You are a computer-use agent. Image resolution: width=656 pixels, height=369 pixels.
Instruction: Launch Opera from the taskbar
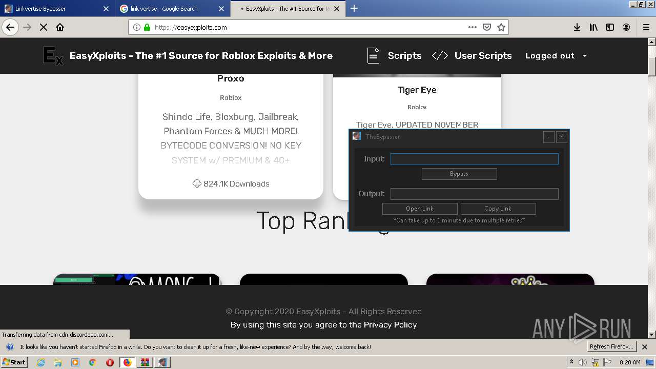[x=110, y=362]
